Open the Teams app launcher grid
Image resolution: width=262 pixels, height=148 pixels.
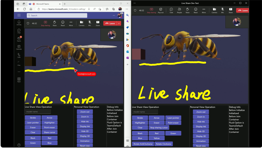coord(19,15)
